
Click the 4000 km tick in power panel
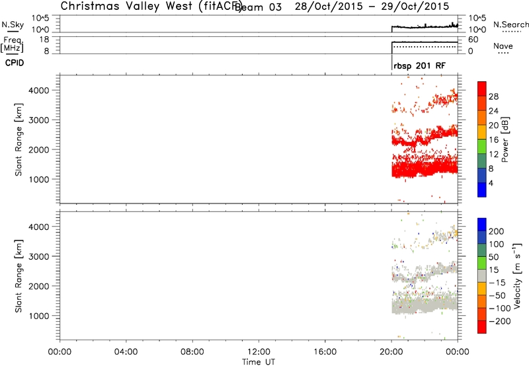pyautogui.click(x=38, y=91)
